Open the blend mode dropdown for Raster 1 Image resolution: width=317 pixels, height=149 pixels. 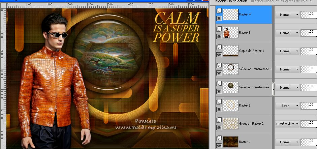pyautogui.click(x=287, y=142)
